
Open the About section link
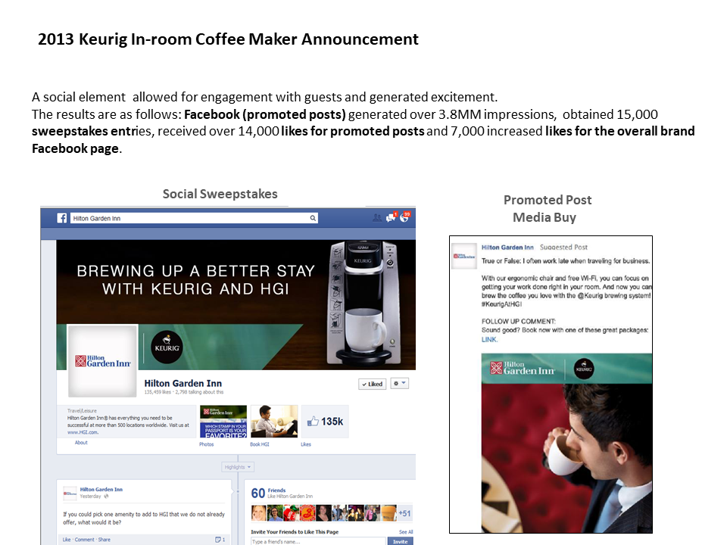(x=81, y=443)
